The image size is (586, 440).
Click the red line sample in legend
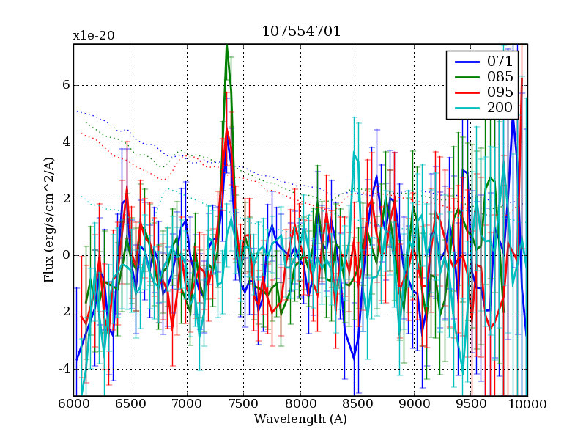click(467, 93)
